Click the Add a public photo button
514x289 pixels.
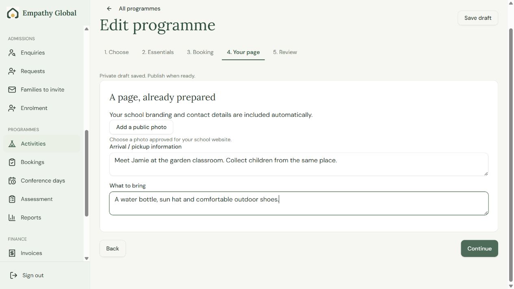coord(141,127)
